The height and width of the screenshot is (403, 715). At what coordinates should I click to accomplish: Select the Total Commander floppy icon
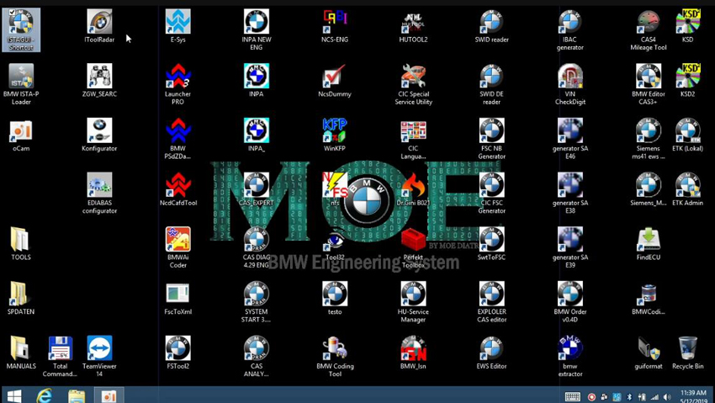[61, 356]
